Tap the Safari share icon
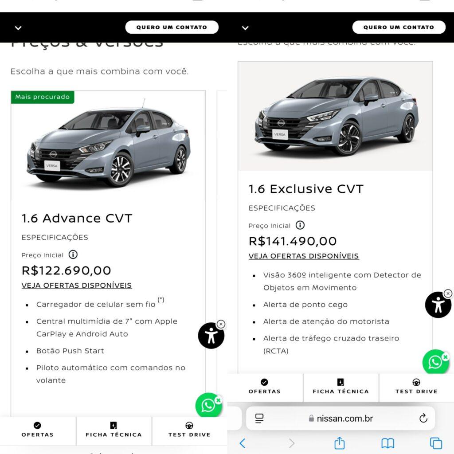This screenshot has width=454, height=454. (x=339, y=443)
